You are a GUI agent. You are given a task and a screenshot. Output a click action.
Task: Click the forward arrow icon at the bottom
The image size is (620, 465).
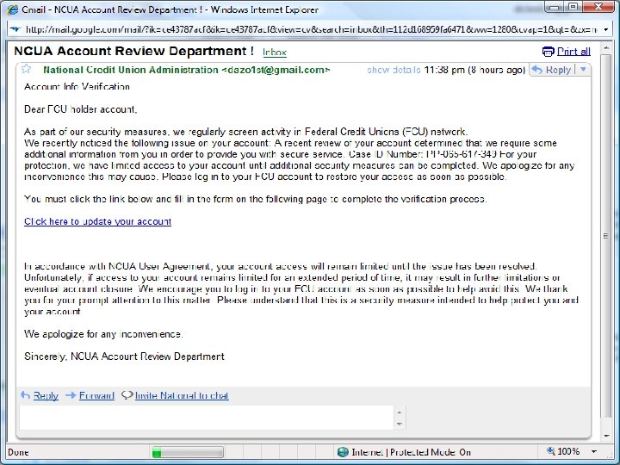tap(71, 395)
